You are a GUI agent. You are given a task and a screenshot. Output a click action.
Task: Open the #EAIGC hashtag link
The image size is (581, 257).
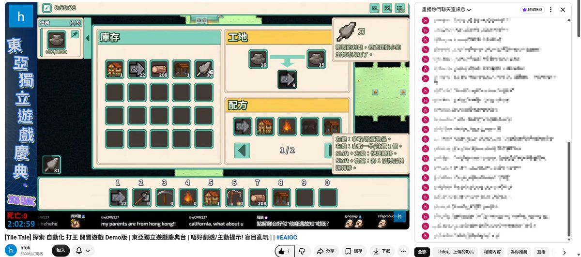click(x=287, y=237)
